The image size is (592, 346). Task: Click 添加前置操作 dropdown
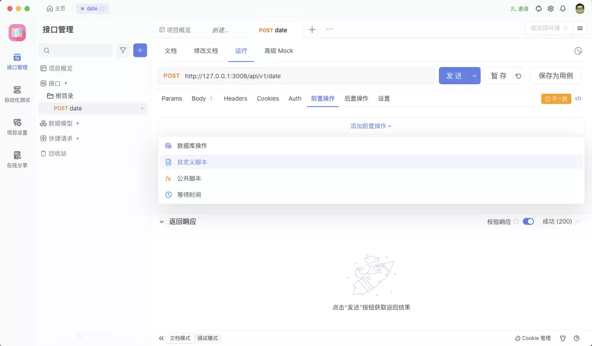pos(371,126)
